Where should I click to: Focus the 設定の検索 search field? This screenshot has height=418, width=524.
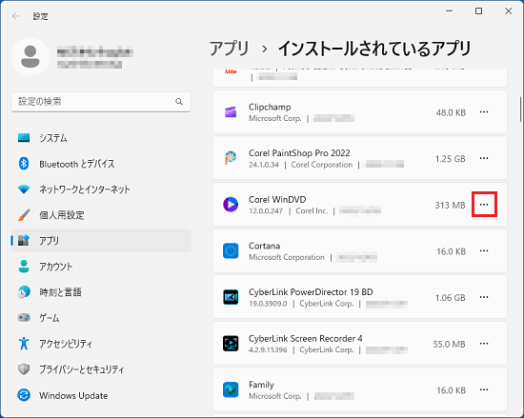[101, 102]
